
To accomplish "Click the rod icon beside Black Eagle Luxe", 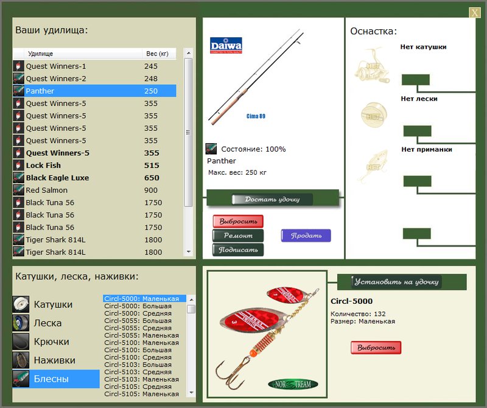I will click(x=18, y=178).
